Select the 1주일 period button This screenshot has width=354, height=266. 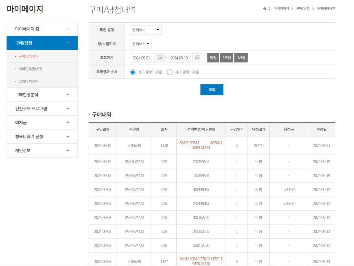pos(227,58)
